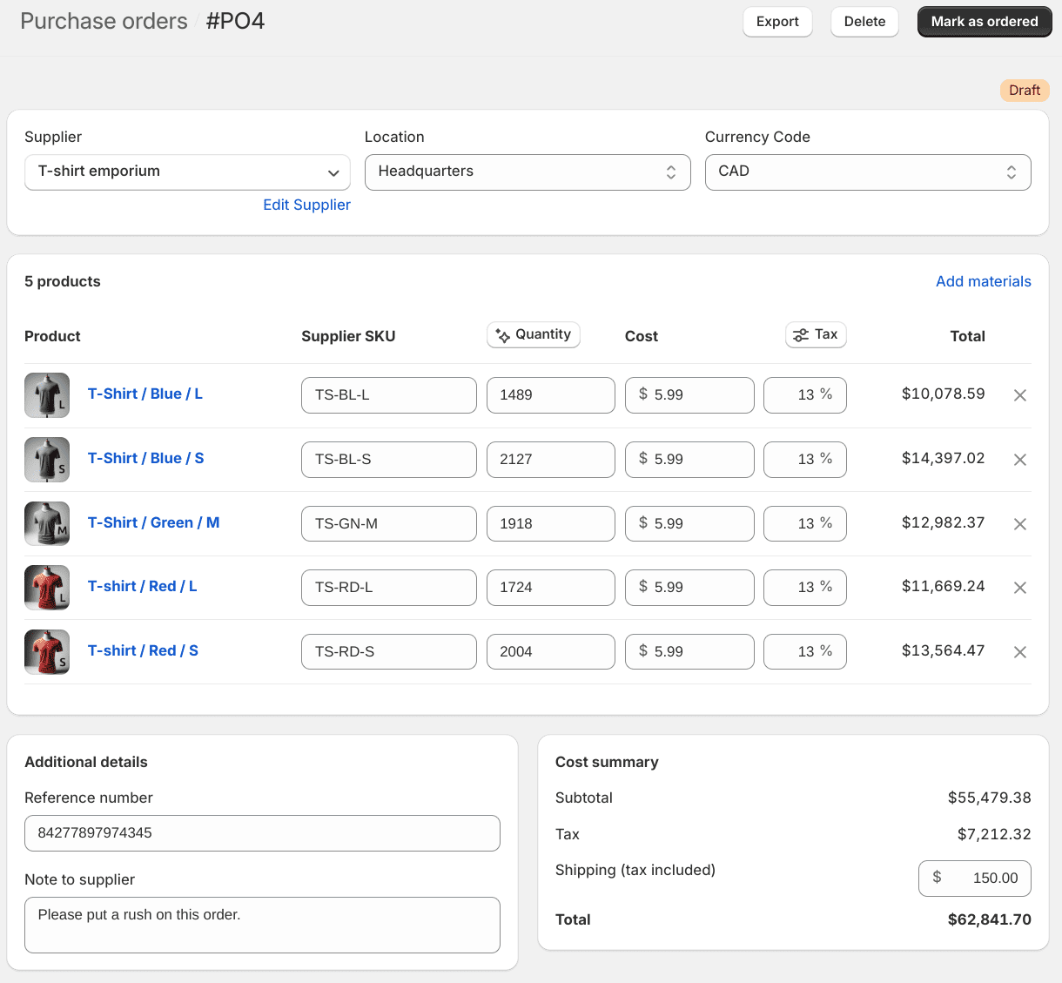
Task: Click the quantity field showing 2127
Action: click(551, 460)
